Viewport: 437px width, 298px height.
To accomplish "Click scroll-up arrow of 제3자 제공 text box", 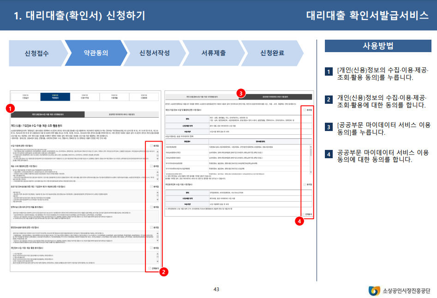I will coord(157,192).
